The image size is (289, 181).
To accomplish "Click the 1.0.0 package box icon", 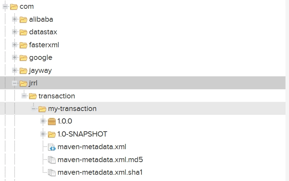I will coord(52,121).
